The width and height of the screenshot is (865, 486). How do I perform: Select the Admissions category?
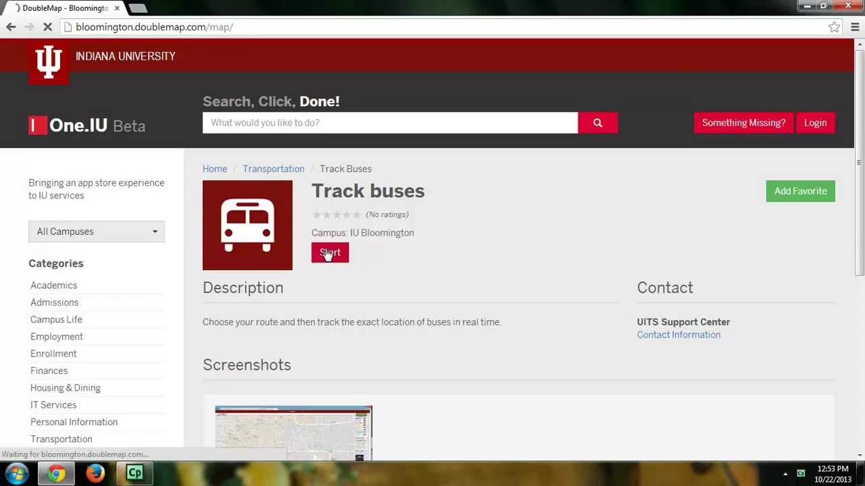pos(55,302)
